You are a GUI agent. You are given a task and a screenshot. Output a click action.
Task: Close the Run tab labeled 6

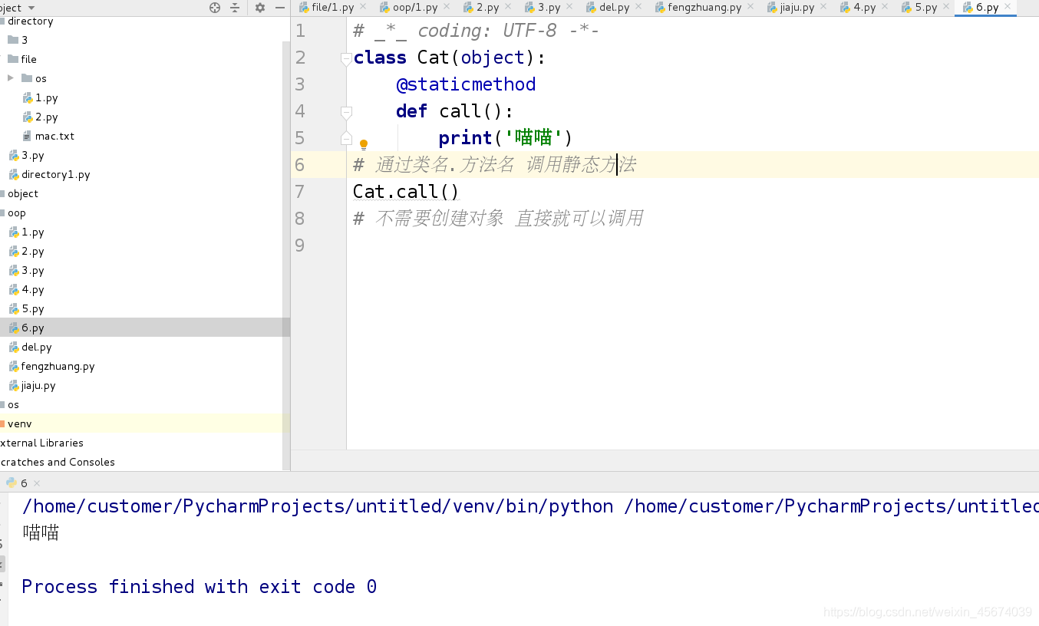click(x=36, y=483)
